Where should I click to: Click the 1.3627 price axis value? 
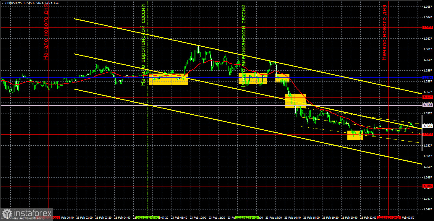(x=428, y=38)
